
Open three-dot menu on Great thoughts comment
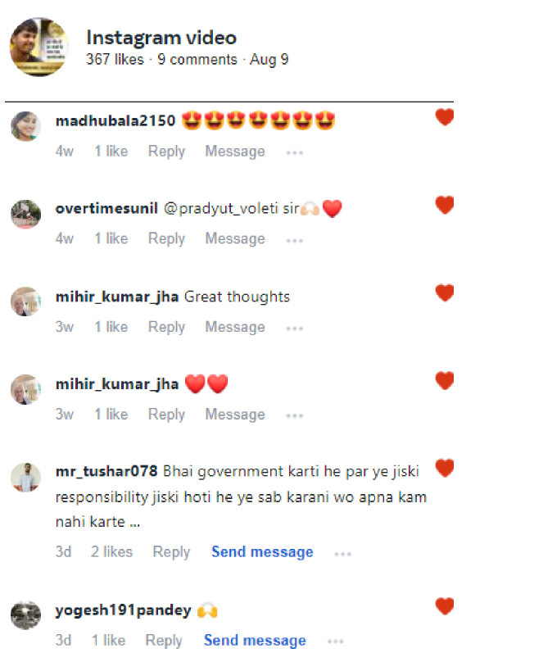pyautogui.click(x=294, y=329)
